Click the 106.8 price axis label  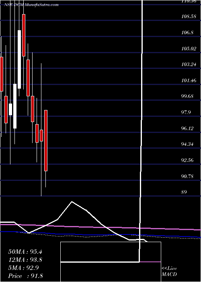point(187,33)
